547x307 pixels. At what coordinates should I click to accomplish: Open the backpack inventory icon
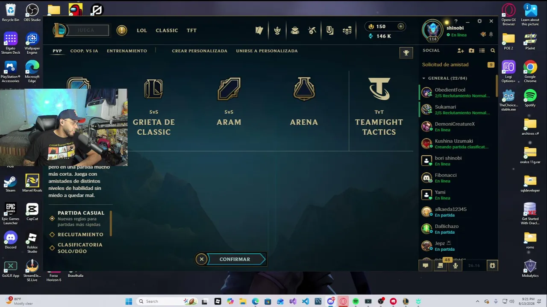[x=295, y=30]
